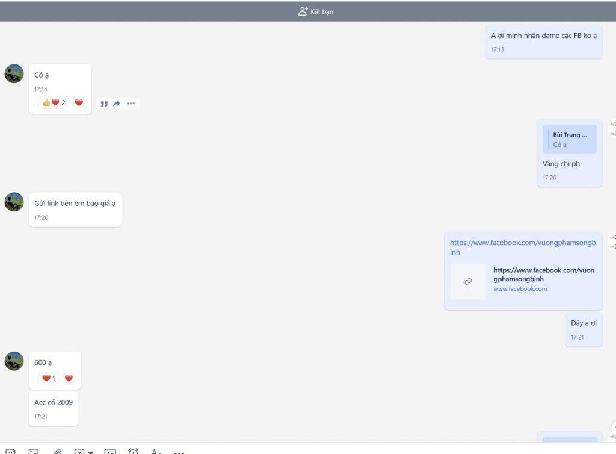The width and height of the screenshot is (616, 454).
Task: Click sender avatar next to "Gửi link" message
Action: 14,202
